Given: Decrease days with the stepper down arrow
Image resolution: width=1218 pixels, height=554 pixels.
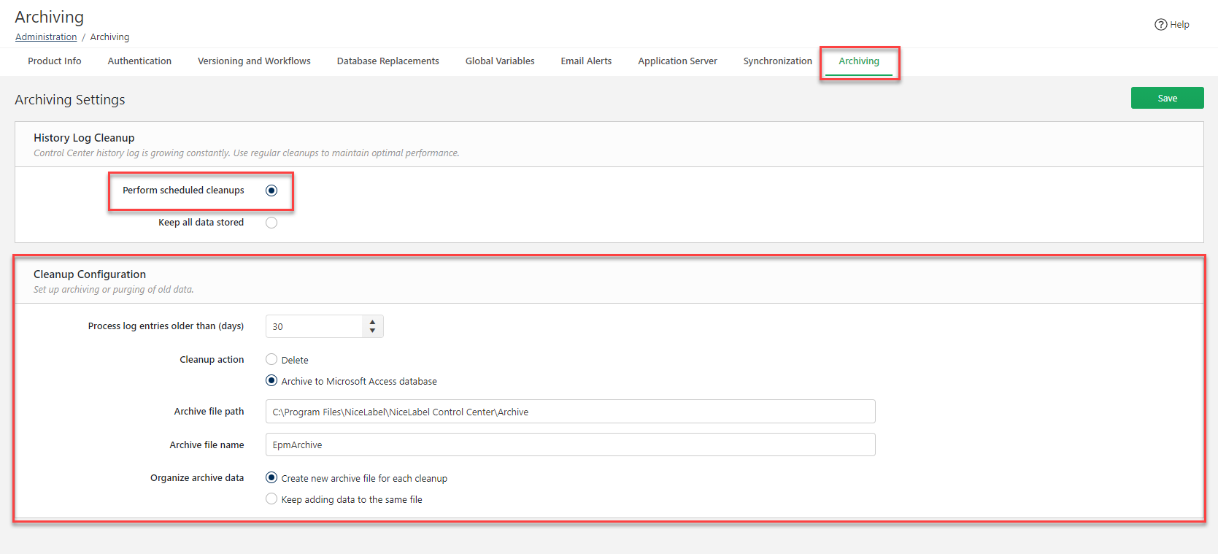Looking at the screenshot, I should click(372, 331).
